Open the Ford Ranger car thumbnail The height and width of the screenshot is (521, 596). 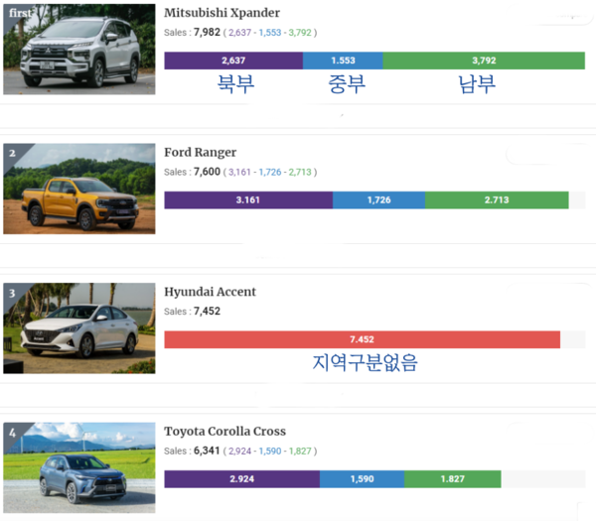(x=79, y=189)
